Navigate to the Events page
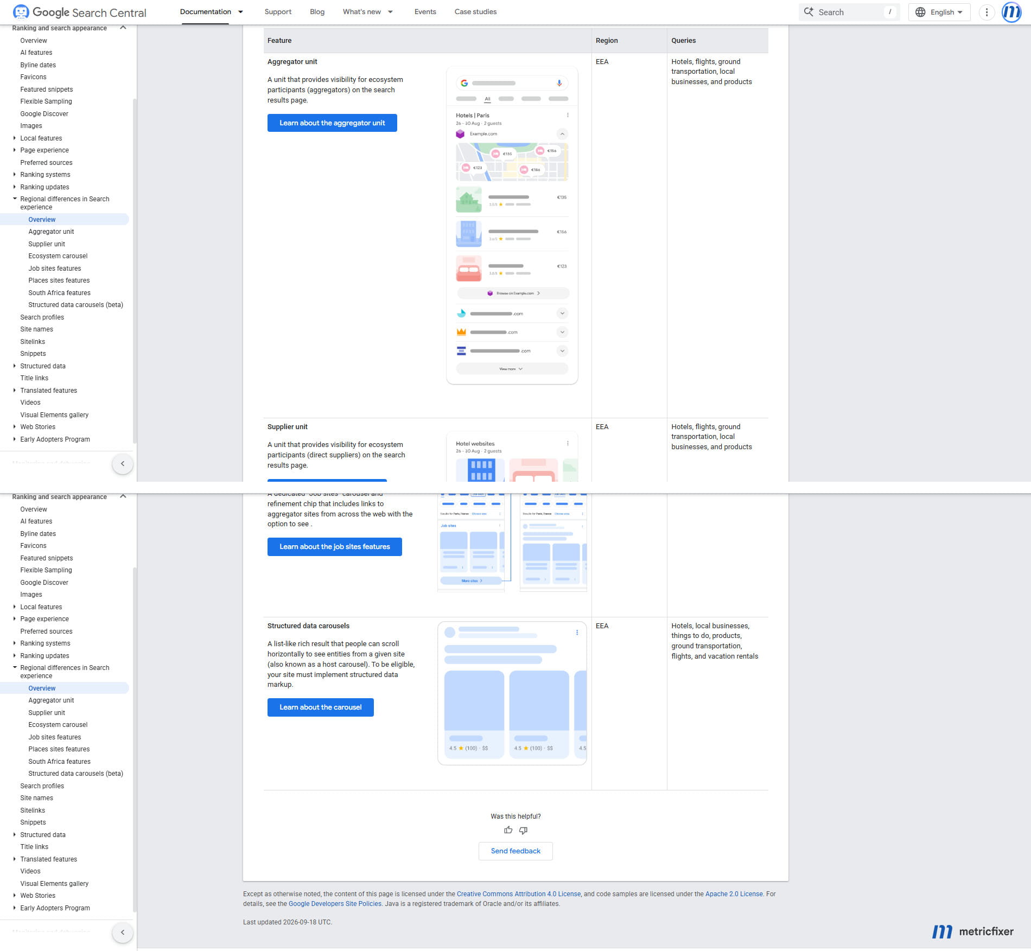This screenshot has width=1031, height=951. click(x=425, y=12)
